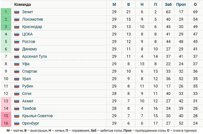Screen dimensions: 203x134
Task: Open the Динамо team link
Action: (29, 49)
